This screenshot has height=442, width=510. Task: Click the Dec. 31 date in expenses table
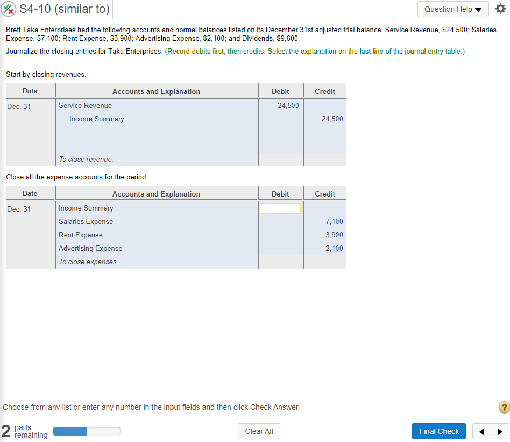coord(19,209)
